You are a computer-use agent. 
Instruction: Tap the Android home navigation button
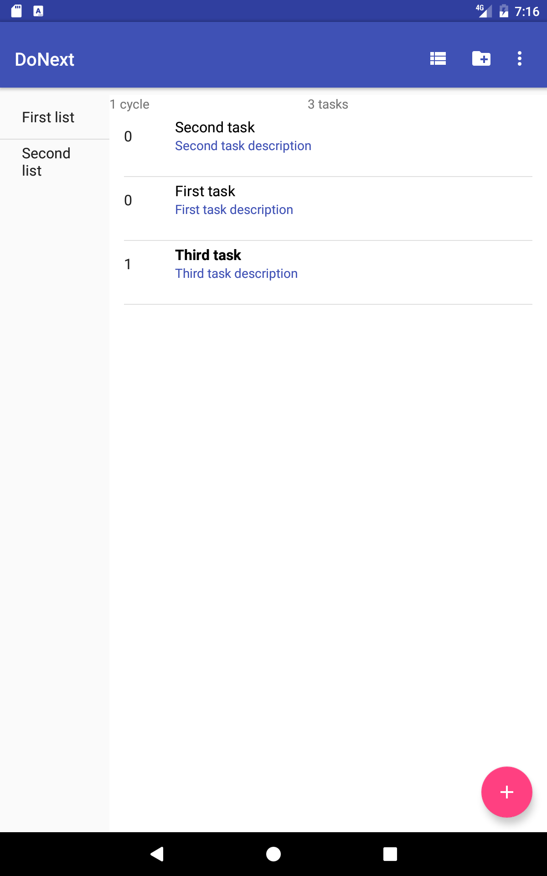click(x=273, y=854)
